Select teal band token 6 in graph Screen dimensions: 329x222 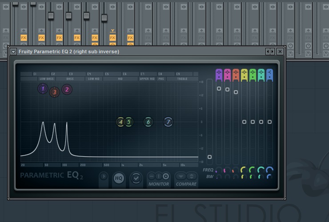coord(148,122)
